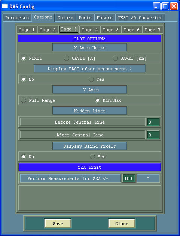Image resolution: width=180 pixels, height=236 pixels.
Task: Open the Colors tab
Action: (65, 18)
